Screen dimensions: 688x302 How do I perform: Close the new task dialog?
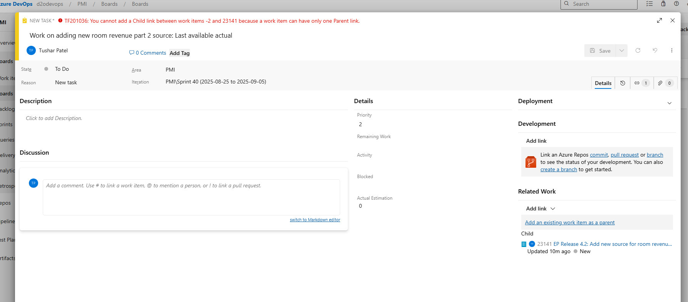click(x=673, y=20)
